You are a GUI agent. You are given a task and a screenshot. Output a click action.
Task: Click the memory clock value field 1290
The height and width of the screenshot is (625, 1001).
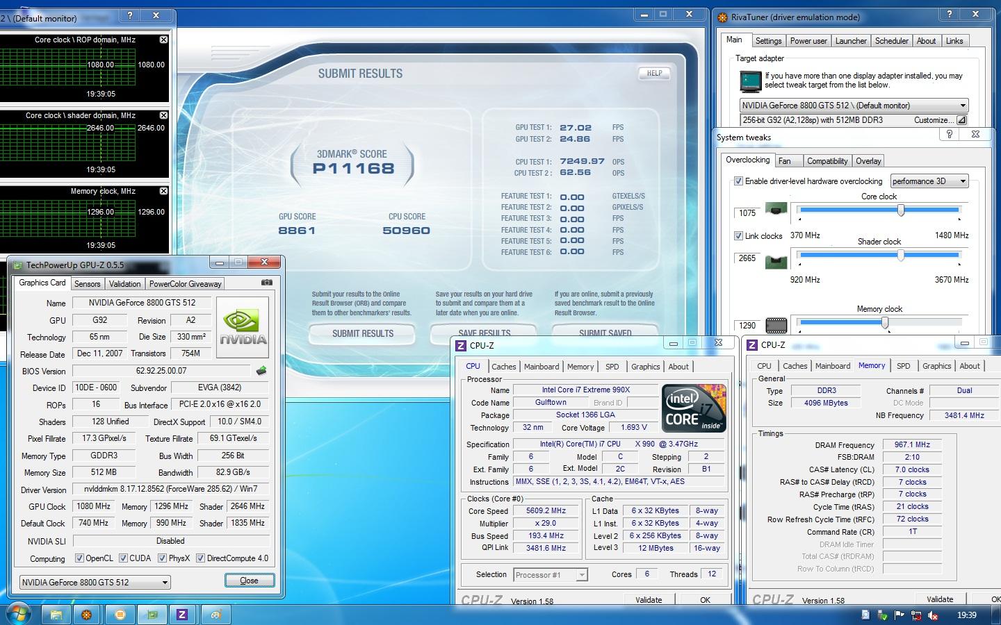pyautogui.click(x=747, y=325)
